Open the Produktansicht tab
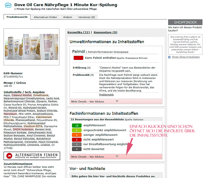 tap(17, 17)
